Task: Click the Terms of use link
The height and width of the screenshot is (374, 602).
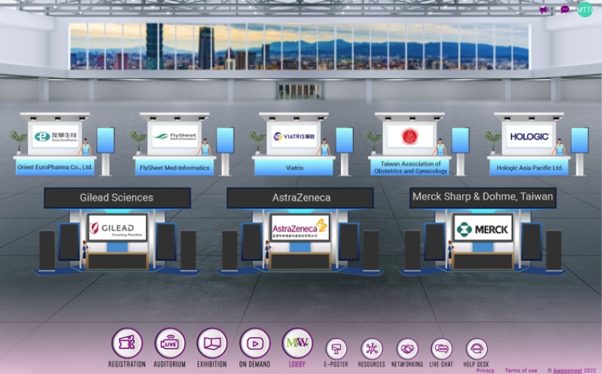Action: (x=521, y=370)
